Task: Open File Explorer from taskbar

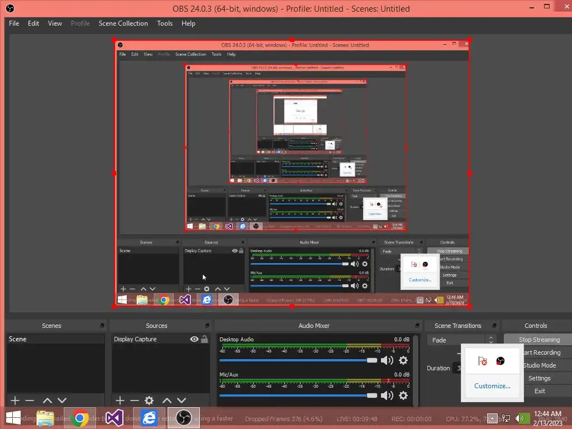Action: tap(45, 418)
